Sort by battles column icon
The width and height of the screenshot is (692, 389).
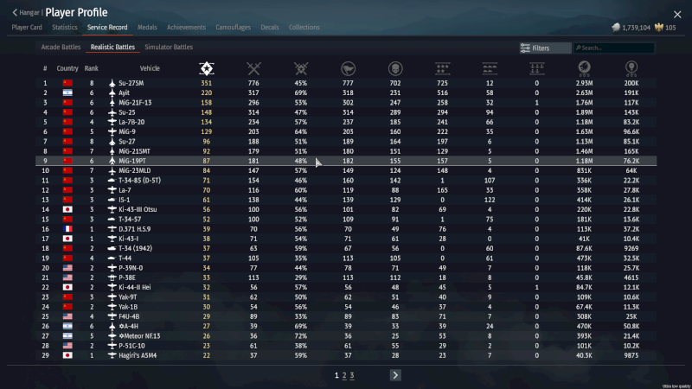(207, 68)
